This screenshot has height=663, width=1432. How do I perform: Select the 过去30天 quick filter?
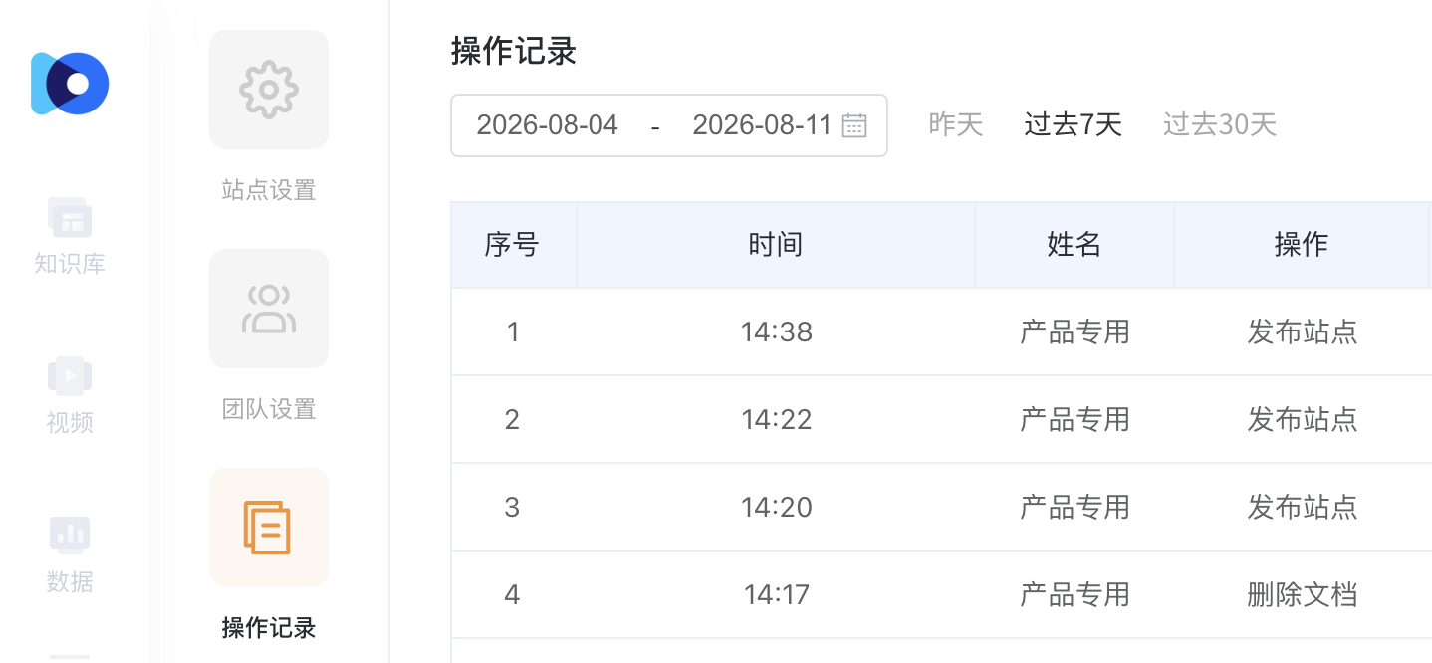(x=1220, y=124)
